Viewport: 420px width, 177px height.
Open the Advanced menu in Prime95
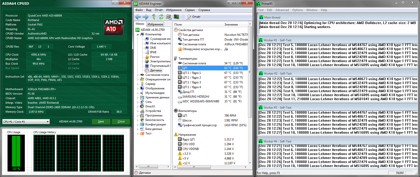282,10
